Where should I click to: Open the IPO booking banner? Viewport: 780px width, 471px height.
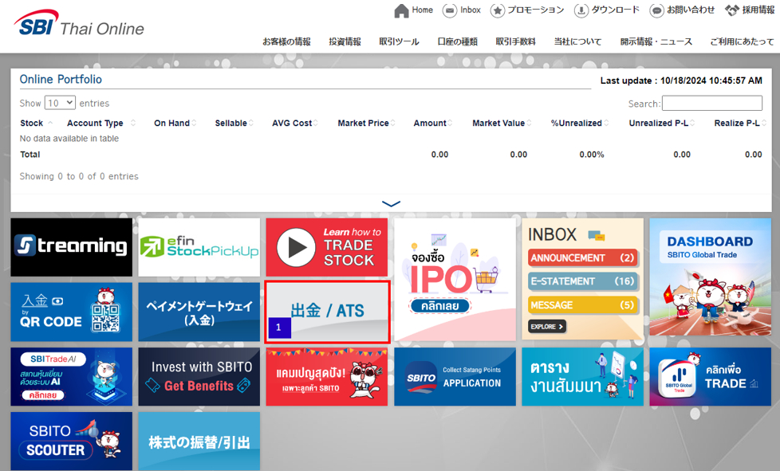455,279
